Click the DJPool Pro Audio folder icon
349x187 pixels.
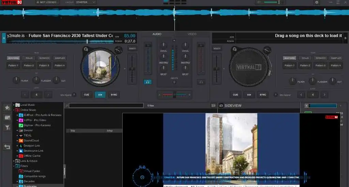point(21,115)
